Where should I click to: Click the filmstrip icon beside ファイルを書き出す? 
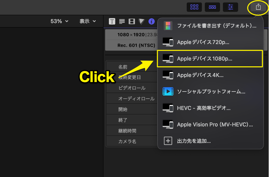tap(168, 26)
